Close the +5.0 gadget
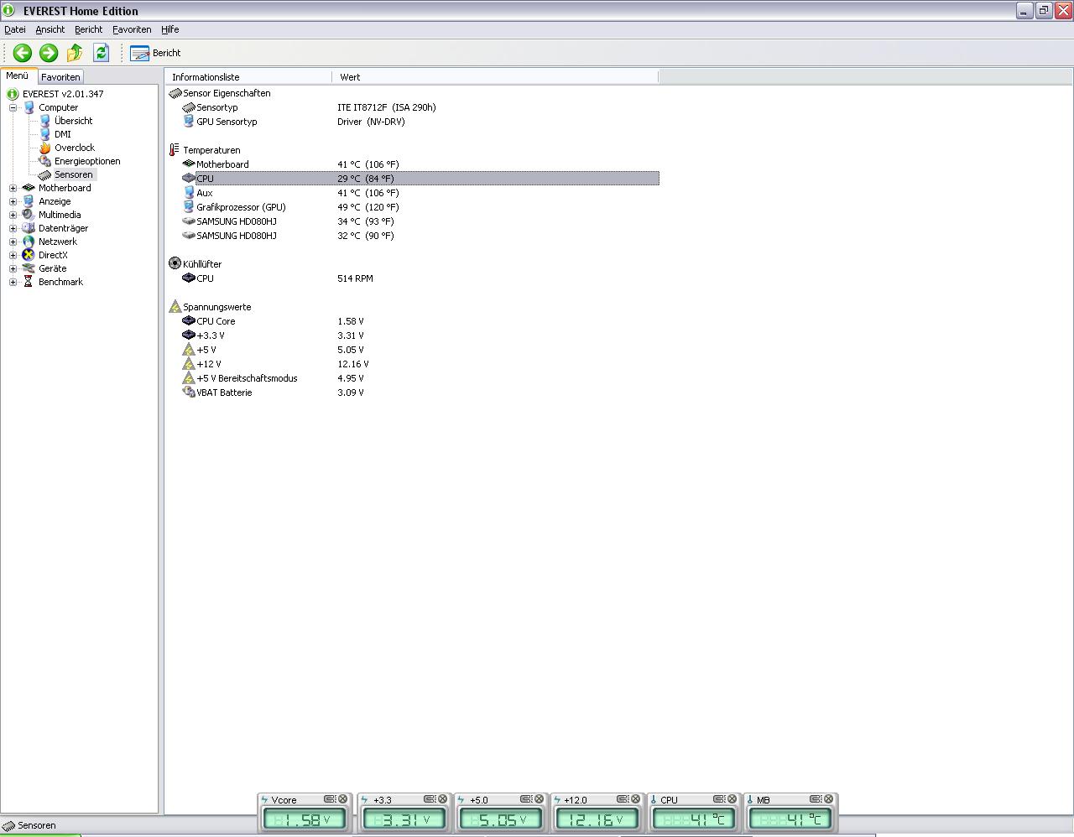1074x837 pixels. pyautogui.click(x=539, y=799)
